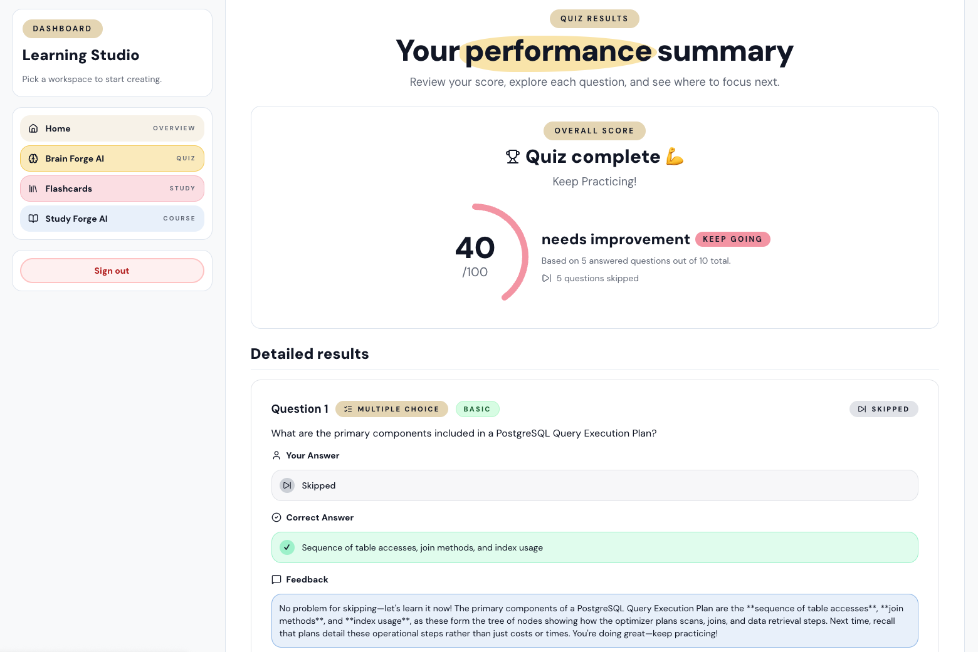Screen dimensions: 978x652
Task: Select the person icon next to 'Your Answer'
Action: [x=276, y=455]
